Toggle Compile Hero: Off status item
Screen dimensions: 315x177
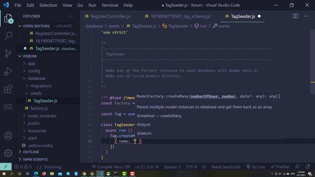point(111,167)
